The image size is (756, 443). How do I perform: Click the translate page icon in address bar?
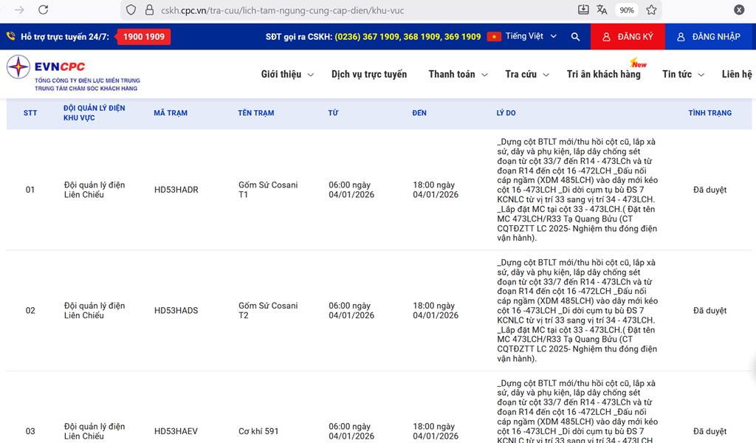pos(602,10)
